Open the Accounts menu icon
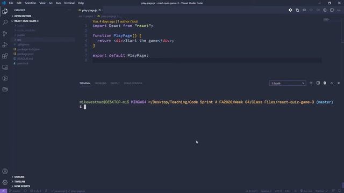This screenshot has height=193, width=344. 5,171
